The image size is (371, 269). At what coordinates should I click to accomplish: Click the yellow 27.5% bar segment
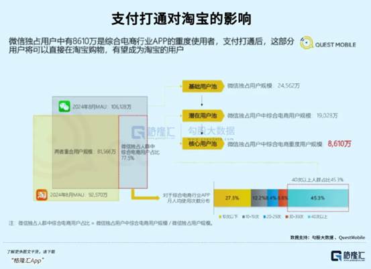click(x=232, y=198)
